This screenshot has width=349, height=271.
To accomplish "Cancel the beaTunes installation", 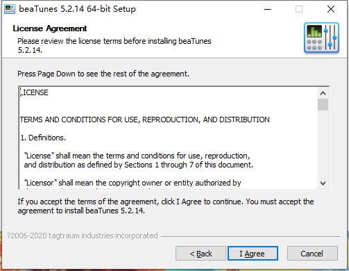I will pos(312,254).
